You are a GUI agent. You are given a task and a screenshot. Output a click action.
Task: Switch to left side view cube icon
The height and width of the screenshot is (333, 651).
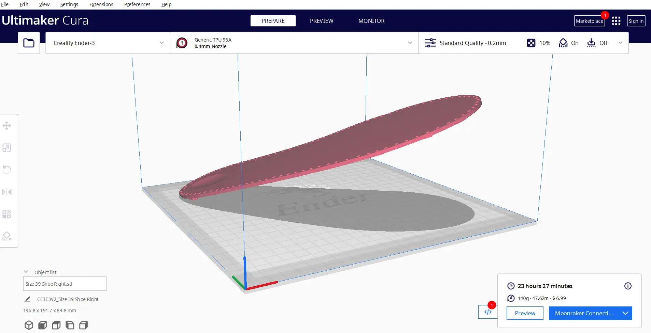(x=70, y=325)
